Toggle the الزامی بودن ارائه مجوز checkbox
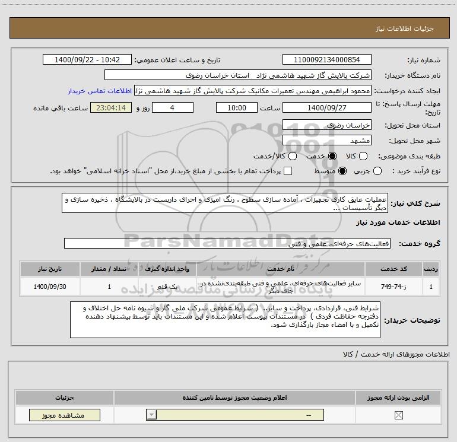 point(398,415)
